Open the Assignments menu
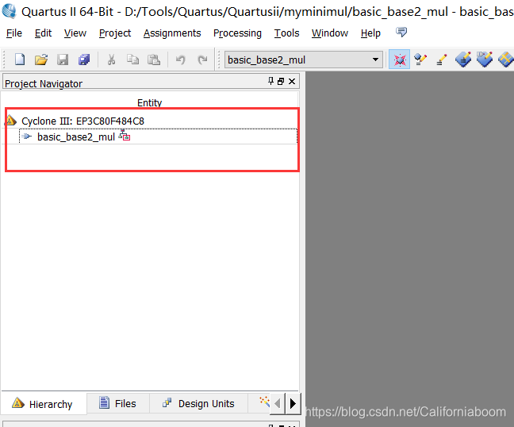514x427 pixels. point(172,33)
